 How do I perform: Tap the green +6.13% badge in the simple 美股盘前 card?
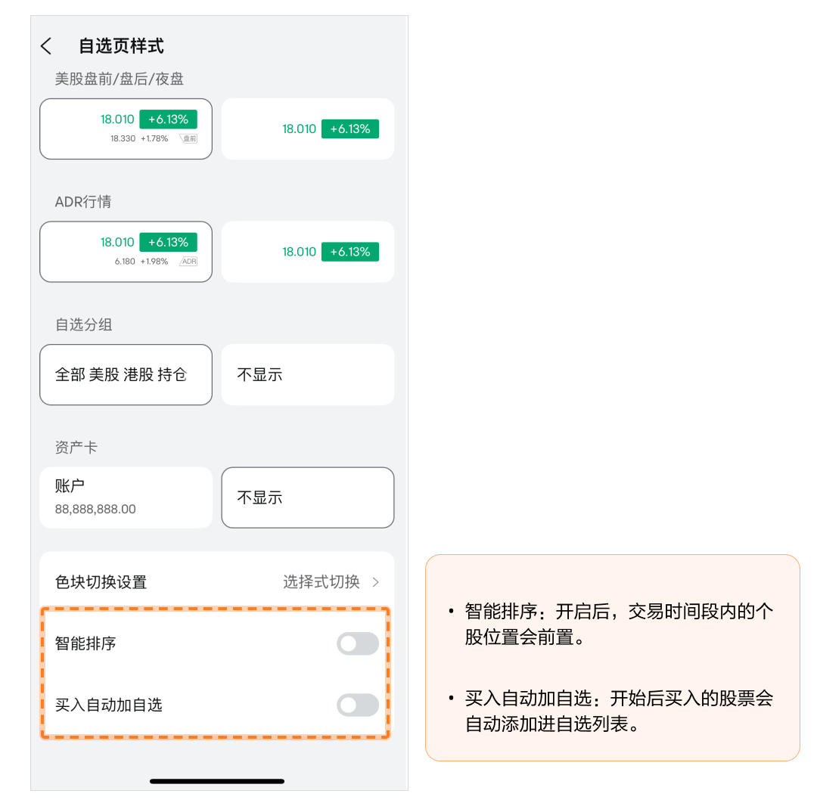(x=349, y=129)
